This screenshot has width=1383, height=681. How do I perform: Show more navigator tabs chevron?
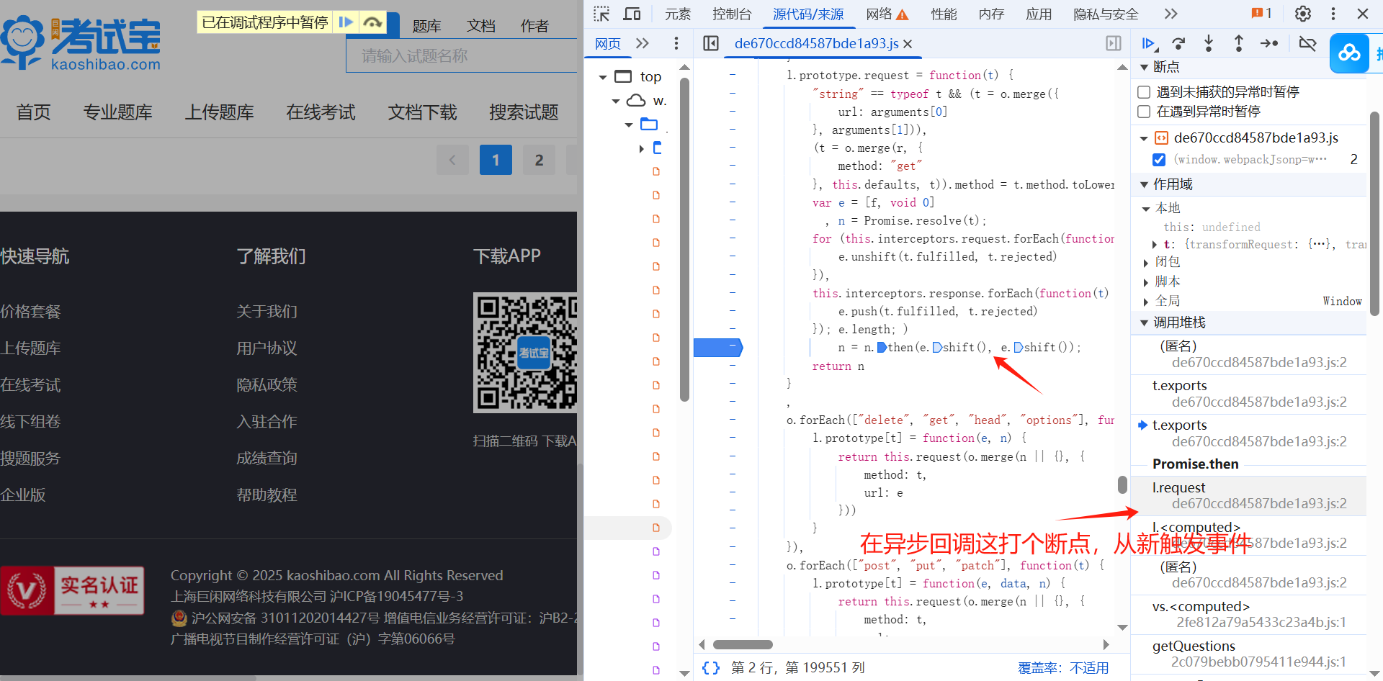(643, 43)
